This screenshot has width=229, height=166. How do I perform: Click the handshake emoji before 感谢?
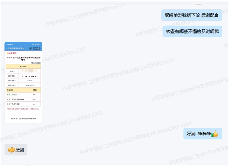tap(11, 150)
